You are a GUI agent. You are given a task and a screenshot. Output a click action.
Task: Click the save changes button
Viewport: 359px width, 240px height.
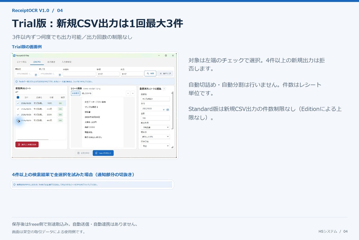tap(83, 153)
